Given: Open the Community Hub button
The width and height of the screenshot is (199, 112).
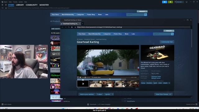Looking at the screenshot, I should (167, 42).
